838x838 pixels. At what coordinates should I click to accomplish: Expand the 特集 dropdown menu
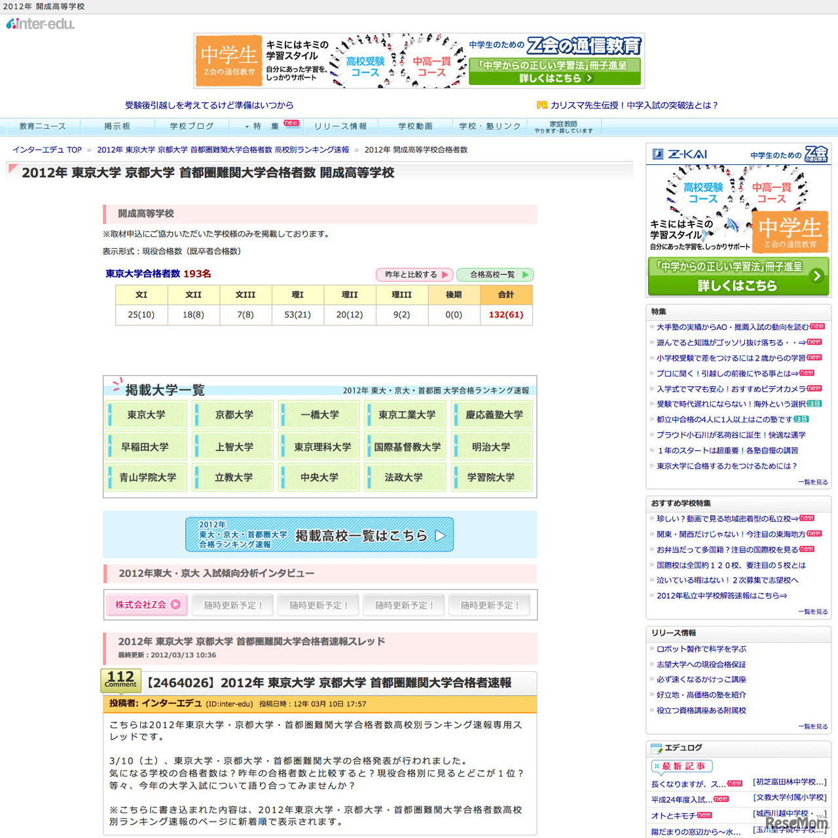click(266, 126)
